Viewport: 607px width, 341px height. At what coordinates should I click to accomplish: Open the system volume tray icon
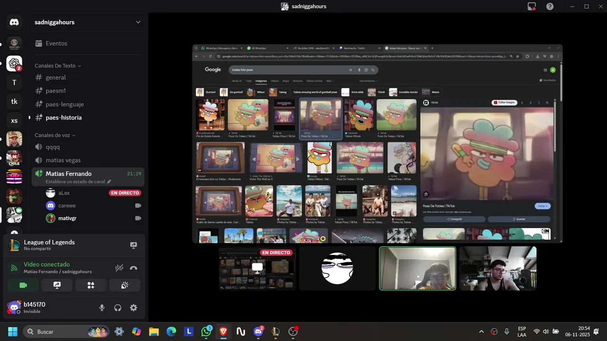tap(546, 332)
